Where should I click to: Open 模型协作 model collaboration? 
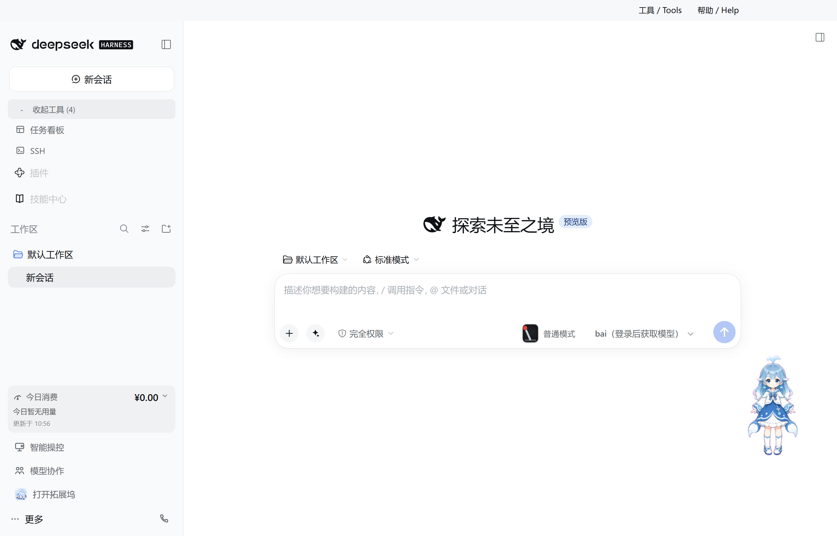47,471
